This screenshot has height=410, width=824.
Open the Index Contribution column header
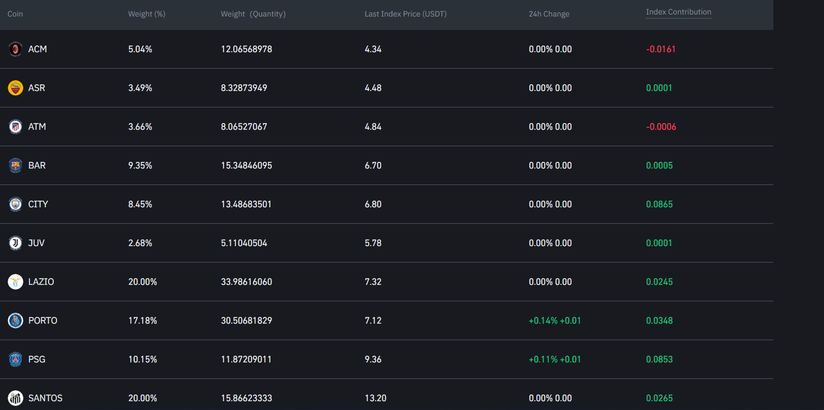(678, 12)
